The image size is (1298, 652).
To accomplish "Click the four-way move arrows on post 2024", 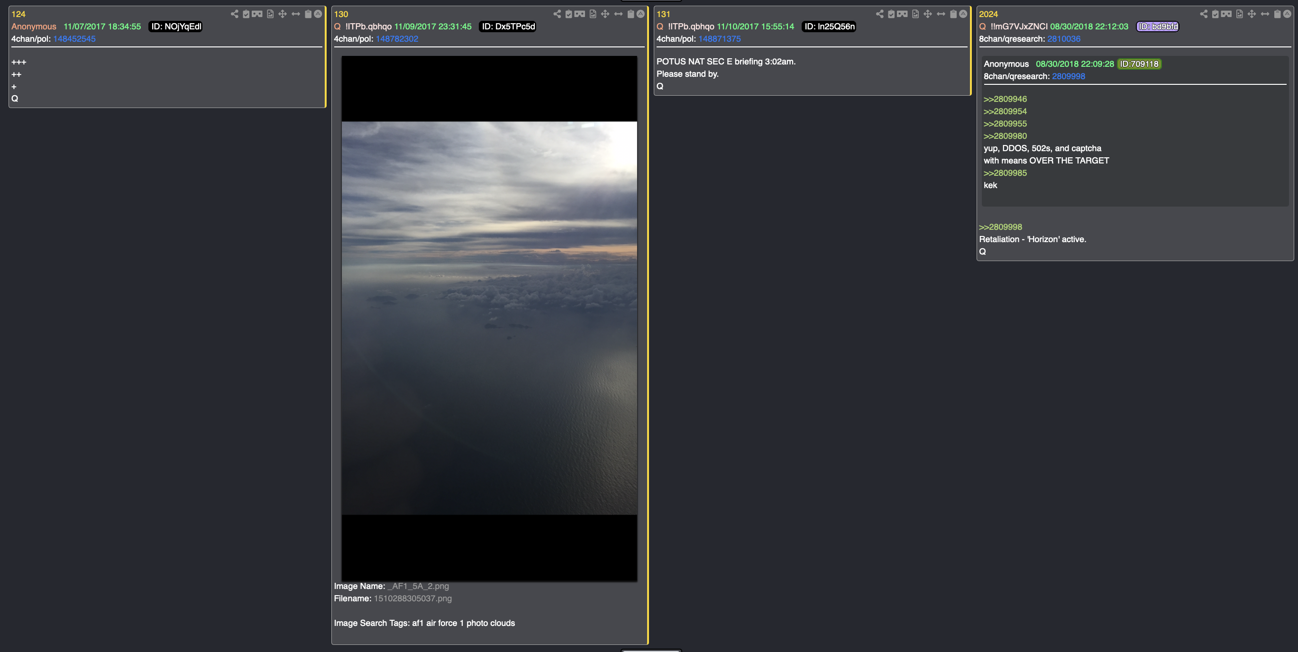I will coord(1252,14).
